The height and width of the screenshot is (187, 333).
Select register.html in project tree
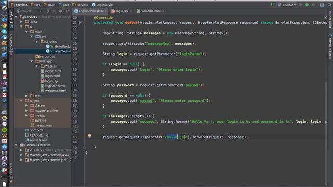point(53,86)
